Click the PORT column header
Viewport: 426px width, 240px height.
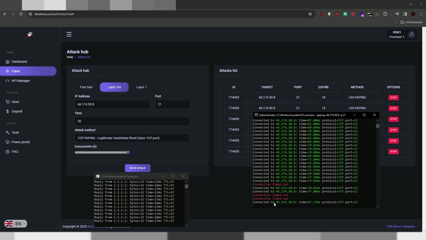tap(298, 87)
